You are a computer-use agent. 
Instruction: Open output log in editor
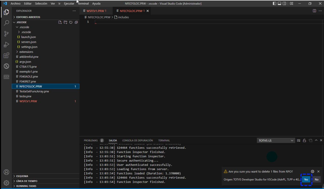tap(311, 140)
